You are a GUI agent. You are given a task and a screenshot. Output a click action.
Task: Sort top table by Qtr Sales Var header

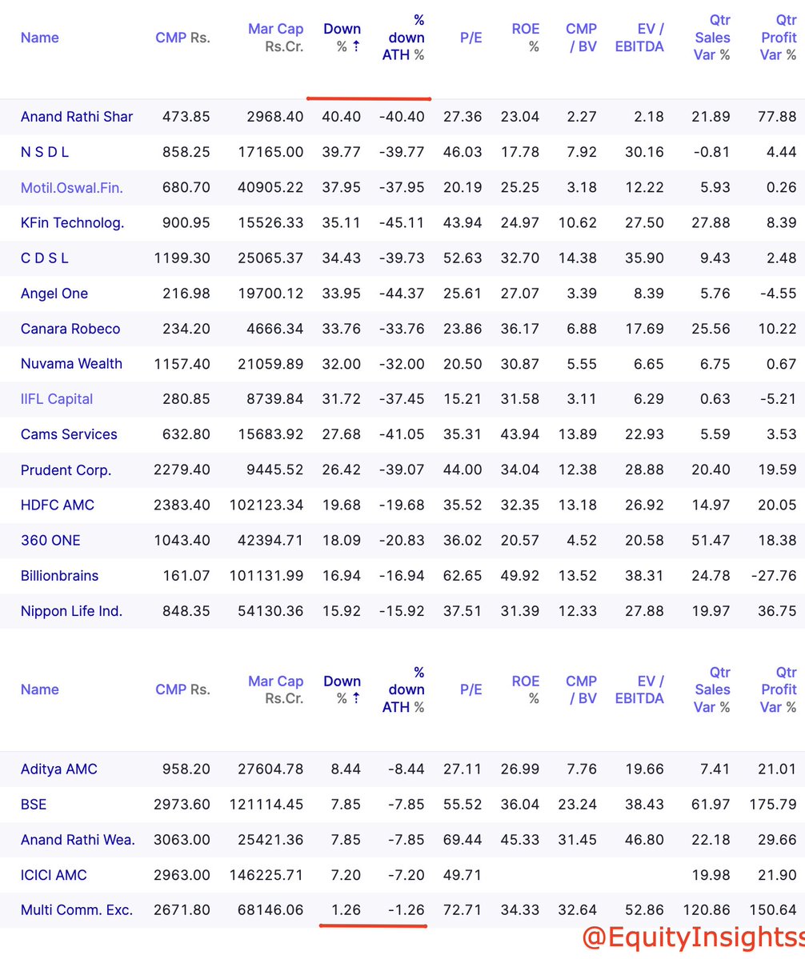point(712,38)
